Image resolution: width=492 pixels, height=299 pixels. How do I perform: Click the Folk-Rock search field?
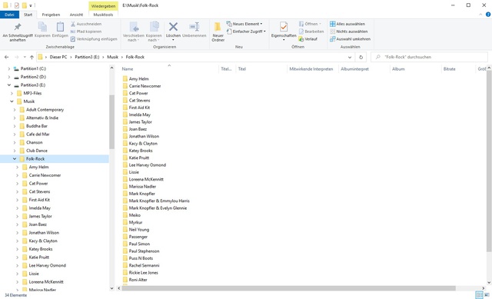coord(429,57)
